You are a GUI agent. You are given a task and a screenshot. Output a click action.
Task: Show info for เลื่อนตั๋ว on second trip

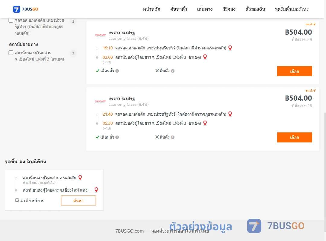117,137
